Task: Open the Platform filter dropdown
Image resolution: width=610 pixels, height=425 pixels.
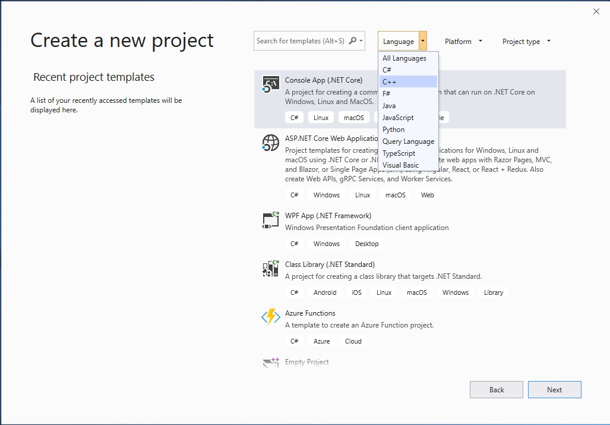Action: tap(463, 41)
